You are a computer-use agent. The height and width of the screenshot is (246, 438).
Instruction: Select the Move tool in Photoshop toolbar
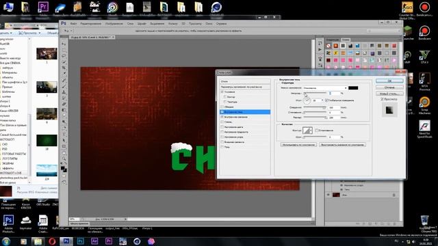64,44
